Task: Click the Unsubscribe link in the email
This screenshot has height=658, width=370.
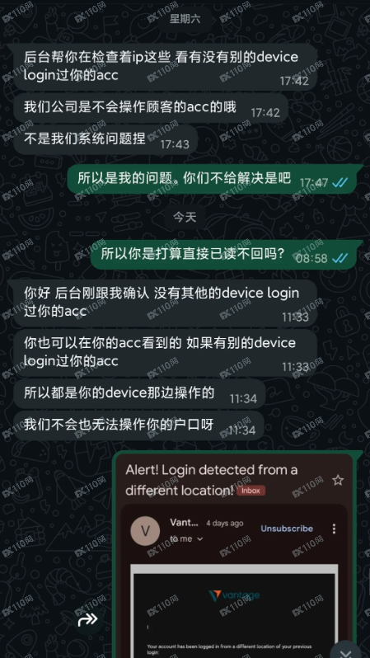Action: coord(287,529)
